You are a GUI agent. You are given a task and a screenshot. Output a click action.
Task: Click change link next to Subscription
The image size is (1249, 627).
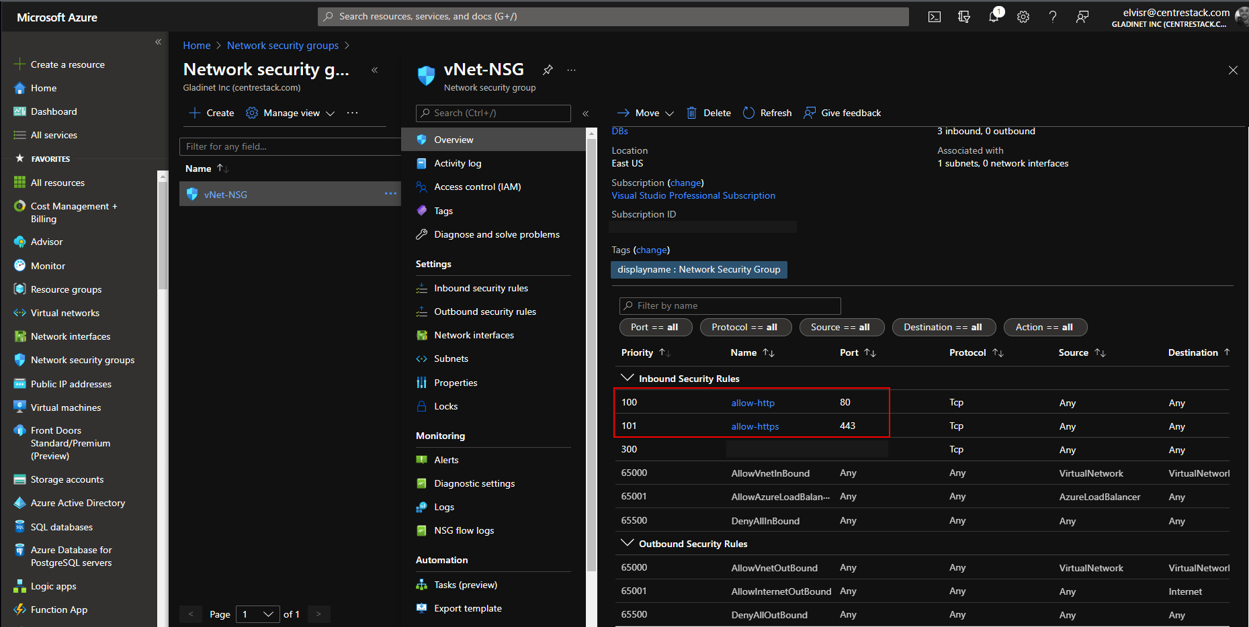click(686, 183)
